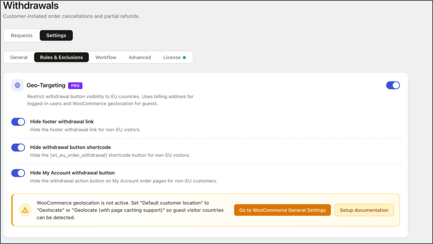Click the 'Hide My Account withdrawal button' label
Screen dimensions: 433x244
[72, 173]
